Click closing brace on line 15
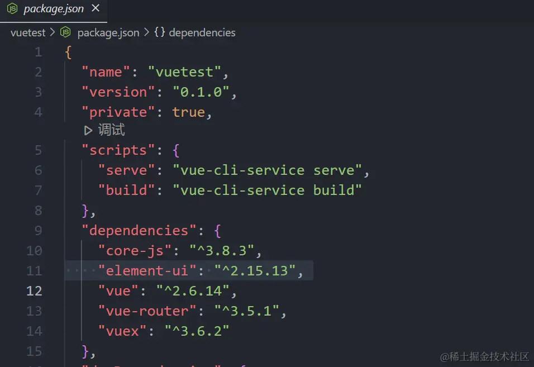534x367 pixels. pos(85,351)
